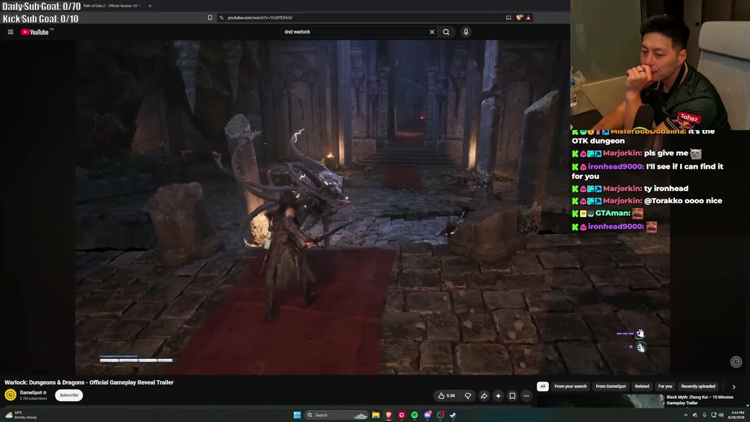Open the GameSpot channel avatar
Image resolution: width=750 pixels, height=422 pixels.
click(x=11, y=395)
